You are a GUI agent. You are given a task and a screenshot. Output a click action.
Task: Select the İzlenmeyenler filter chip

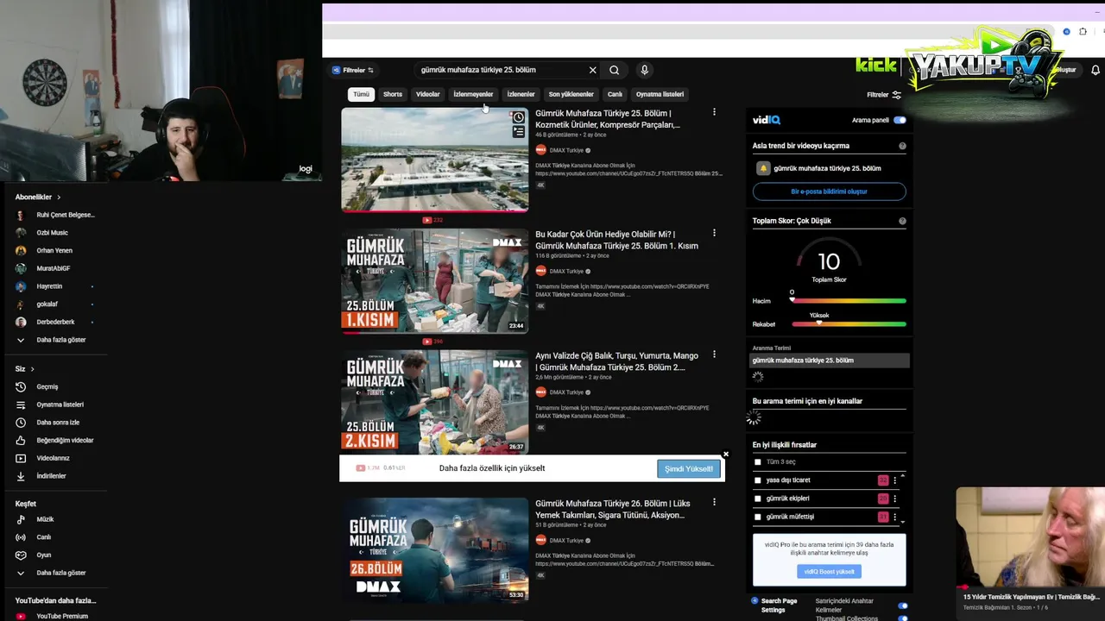tap(473, 94)
